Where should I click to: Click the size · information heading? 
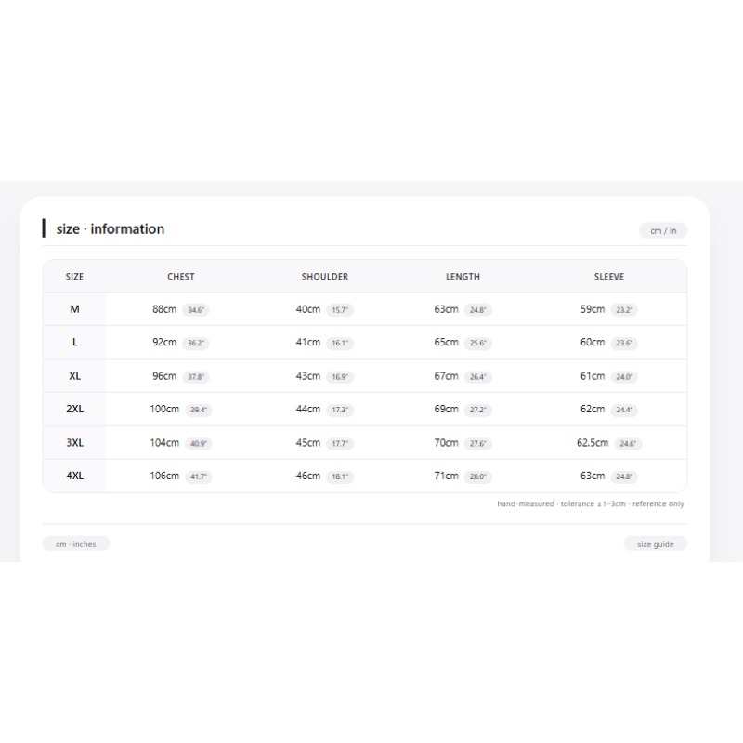click(x=111, y=228)
